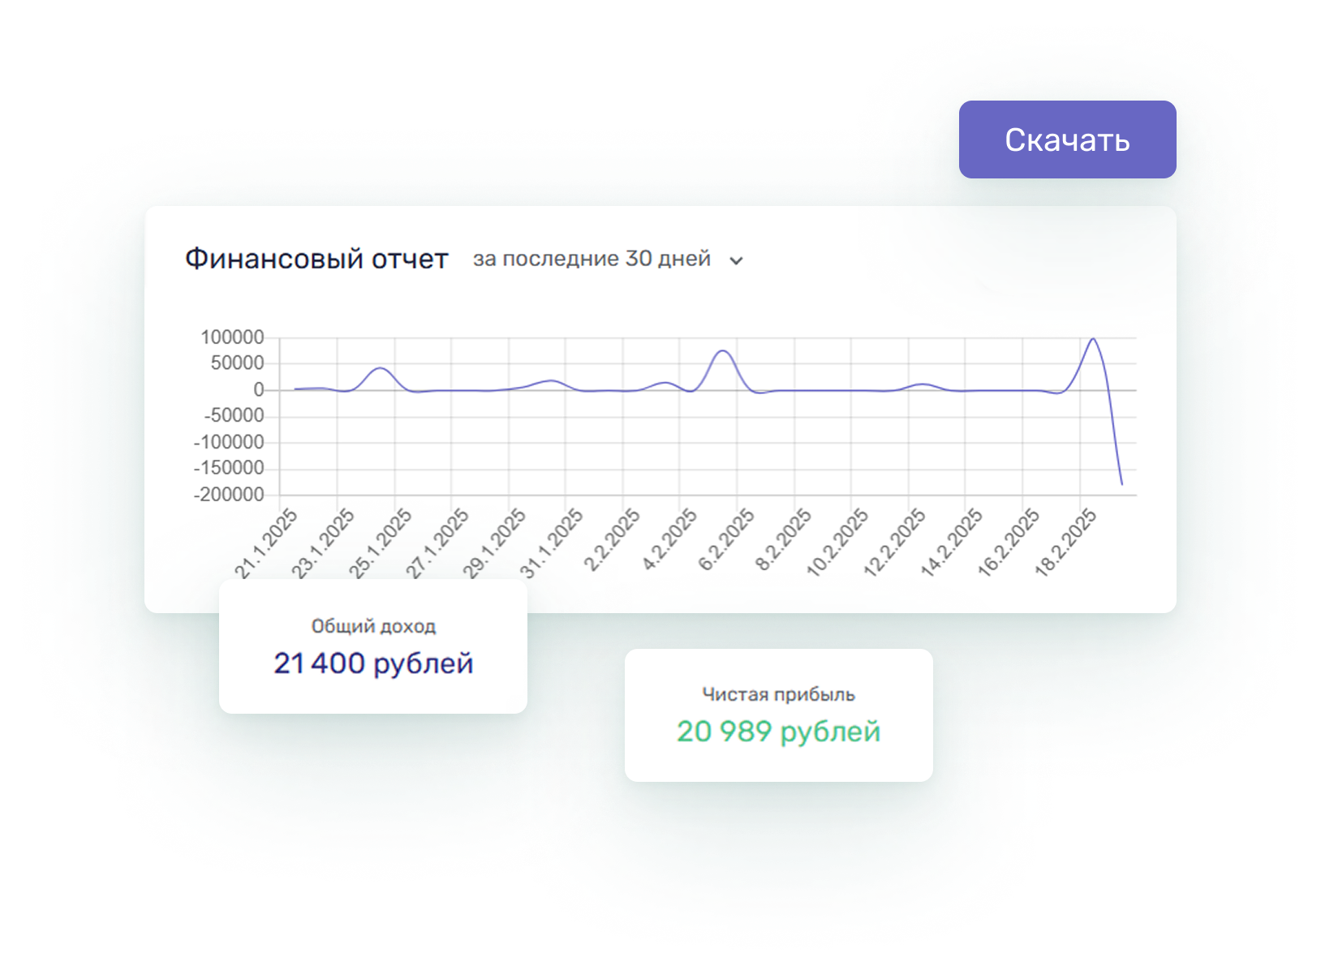
Task: Click the 21 400 рублей value
Action: coord(372,663)
